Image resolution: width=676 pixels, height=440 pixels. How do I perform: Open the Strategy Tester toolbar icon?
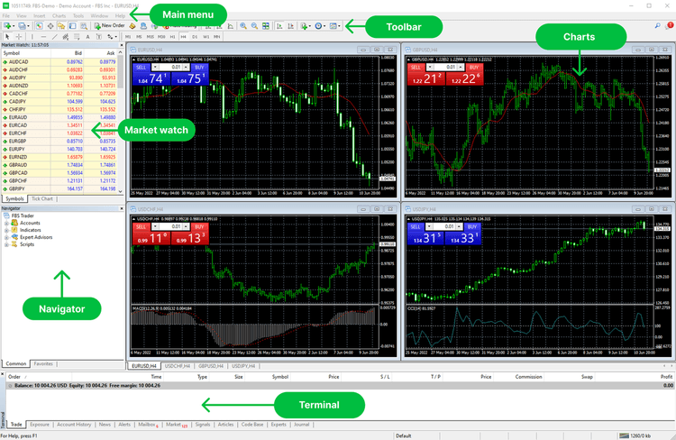(x=84, y=26)
